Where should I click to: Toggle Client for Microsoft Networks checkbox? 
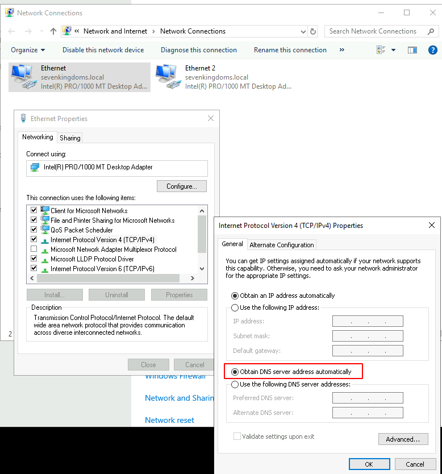pyautogui.click(x=34, y=210)
